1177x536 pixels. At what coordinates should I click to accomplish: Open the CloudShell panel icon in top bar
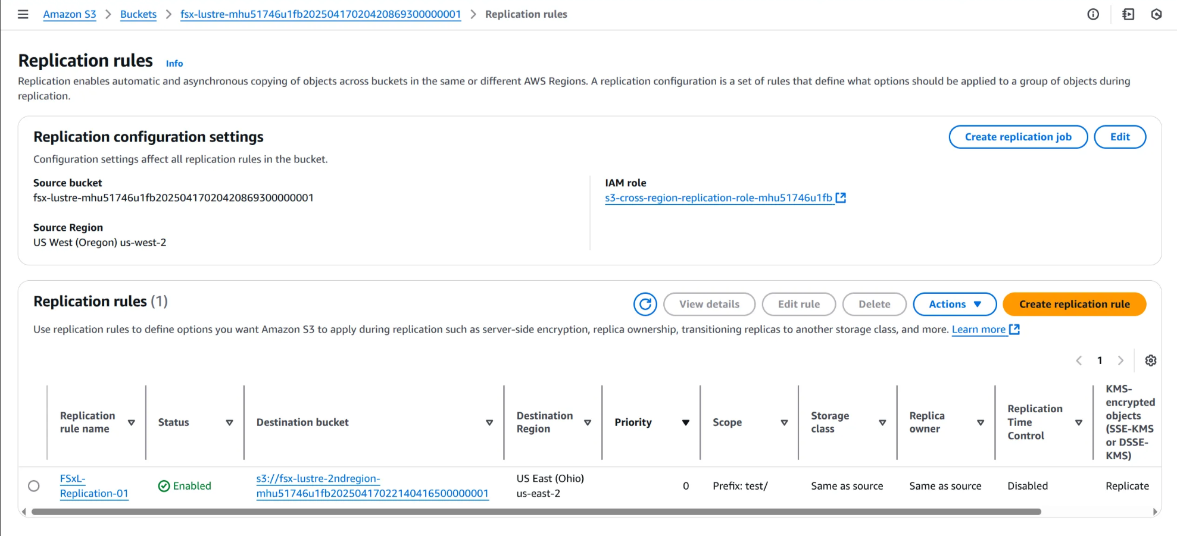click(x=1128, y=14)
